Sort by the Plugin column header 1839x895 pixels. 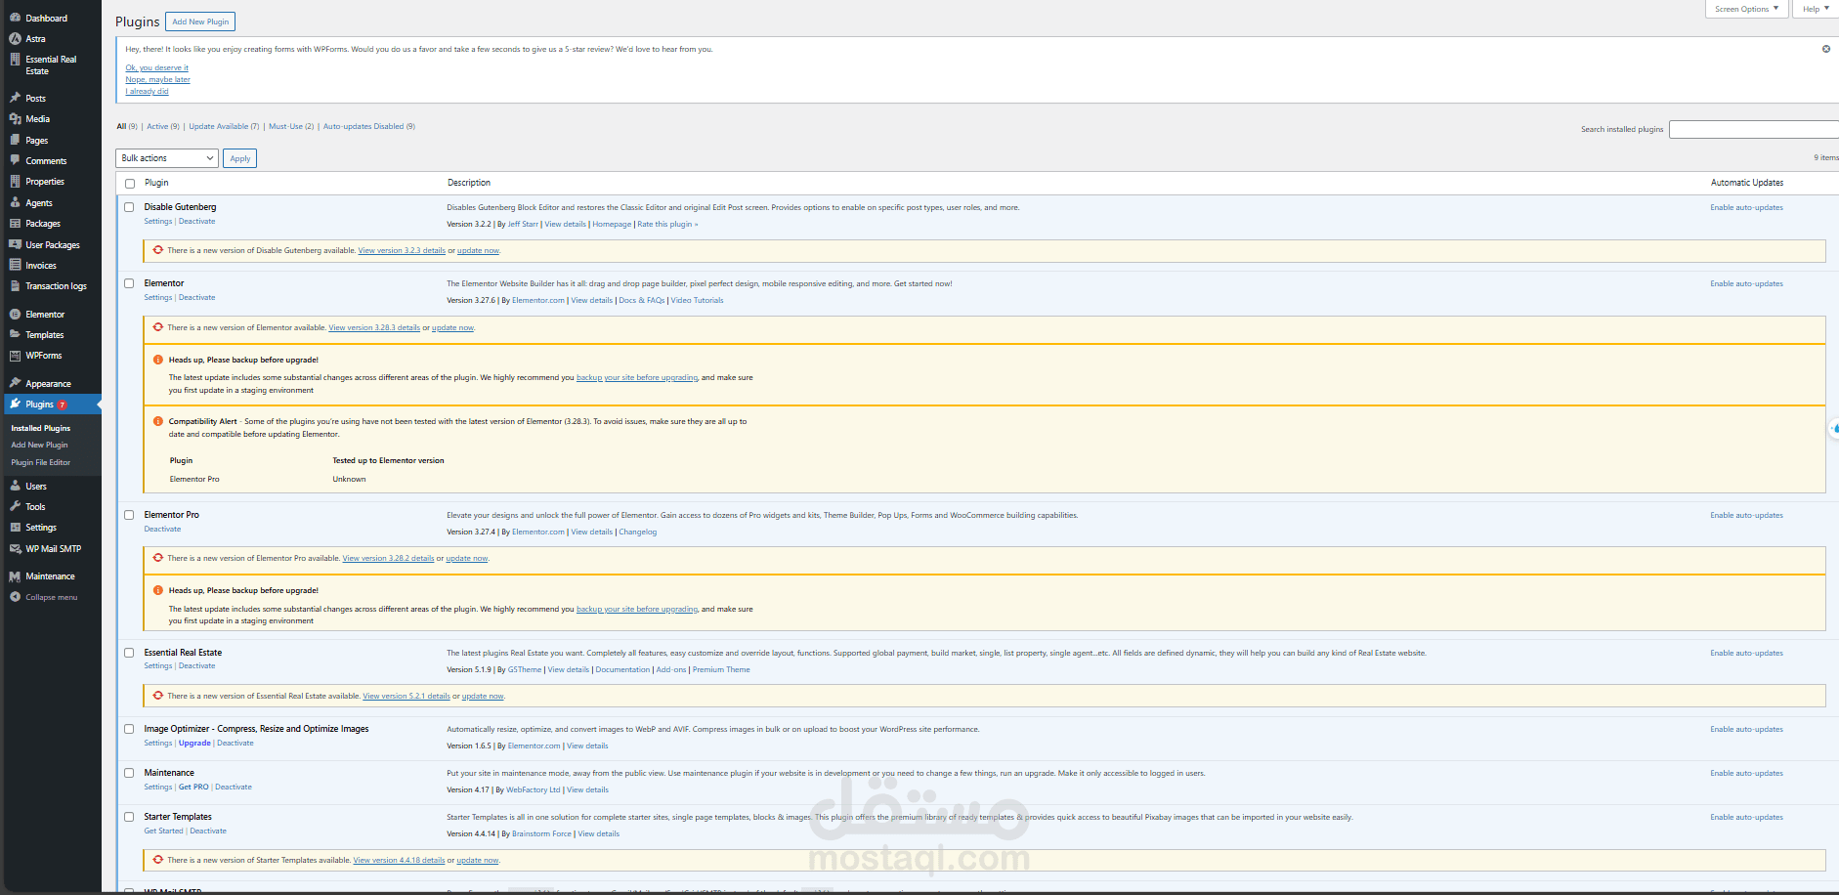[x=156, y=183]
